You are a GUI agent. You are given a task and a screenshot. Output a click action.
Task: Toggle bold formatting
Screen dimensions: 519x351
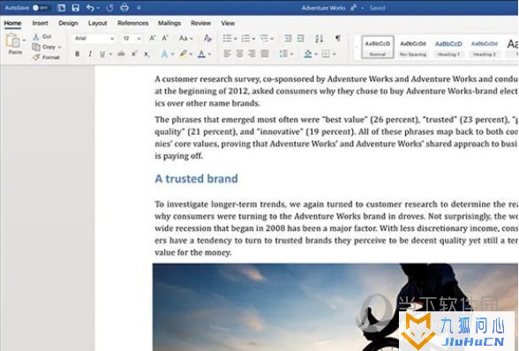[x=77, y=54]
